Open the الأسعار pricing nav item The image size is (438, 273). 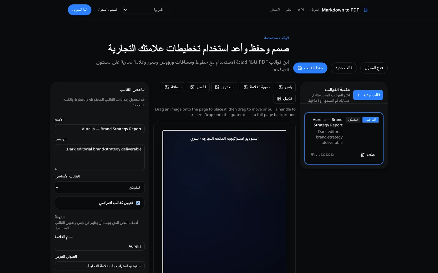(275, 10)
